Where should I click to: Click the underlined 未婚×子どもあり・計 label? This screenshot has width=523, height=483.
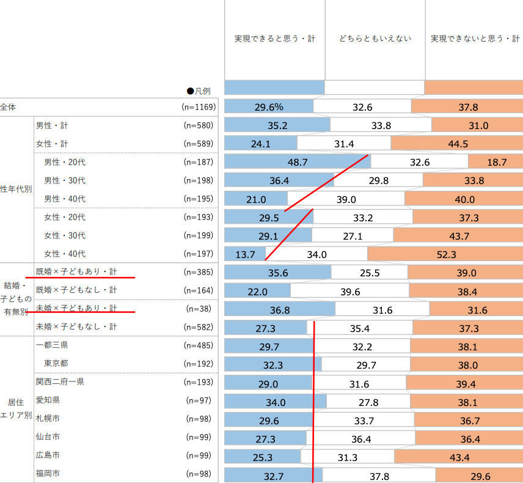click(x=76, y=308)
